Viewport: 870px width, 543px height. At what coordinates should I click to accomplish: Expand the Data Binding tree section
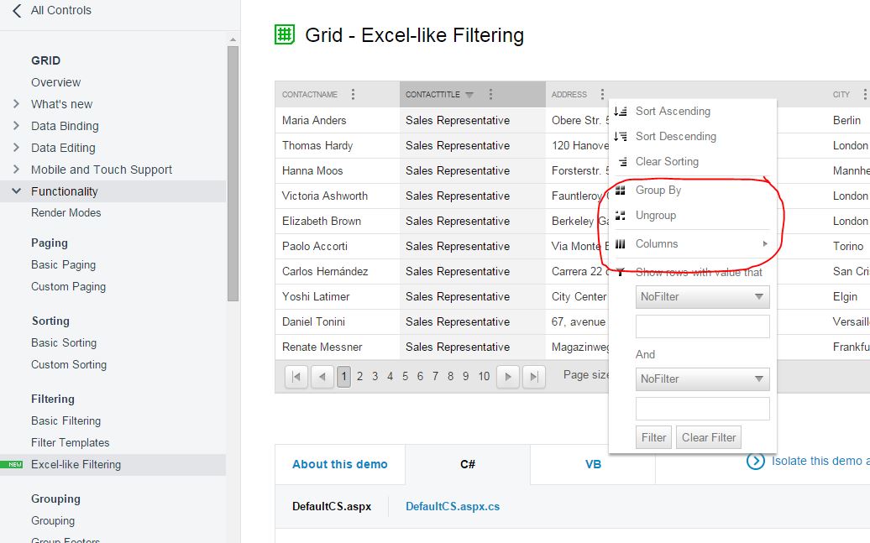[x=16, y=126]
